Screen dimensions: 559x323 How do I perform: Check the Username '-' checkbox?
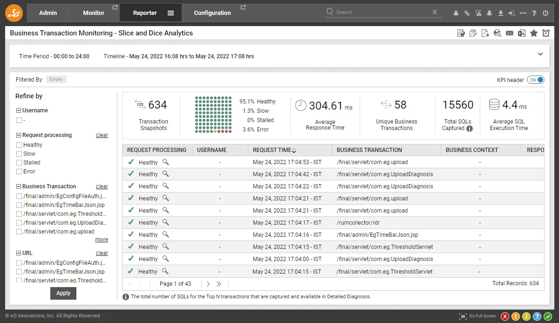pyautogui.click(x=19, y=120)
